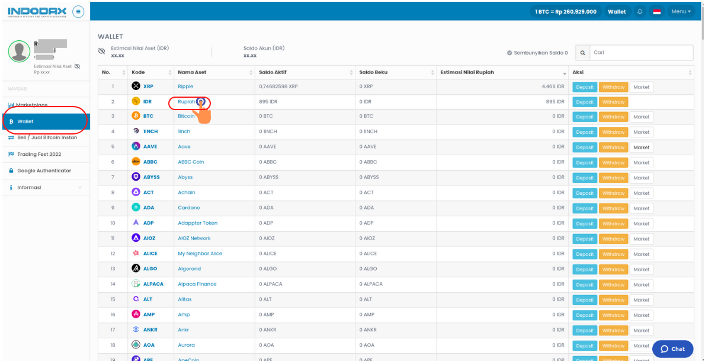Click the AMP coin icon
This screenshot has height=362, width=705.
[x=136, y=315]
